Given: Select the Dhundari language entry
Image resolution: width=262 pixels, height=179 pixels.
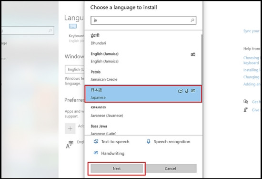Looking at the screenshot, I should 143,39.
